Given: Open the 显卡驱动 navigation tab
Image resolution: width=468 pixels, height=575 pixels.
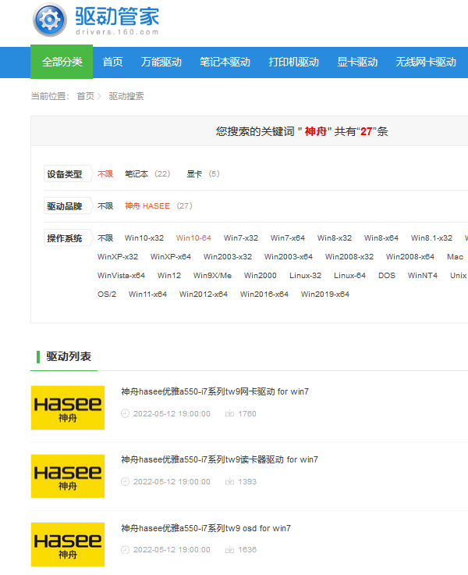Looking at the screenshot, I should click(x=357, y=62).
